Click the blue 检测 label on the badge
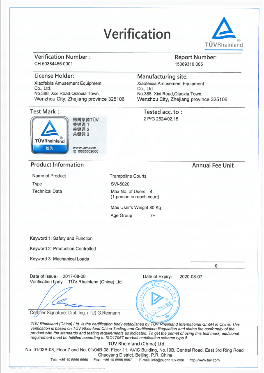This screenshot has height=373, width=264. point(50,148)
